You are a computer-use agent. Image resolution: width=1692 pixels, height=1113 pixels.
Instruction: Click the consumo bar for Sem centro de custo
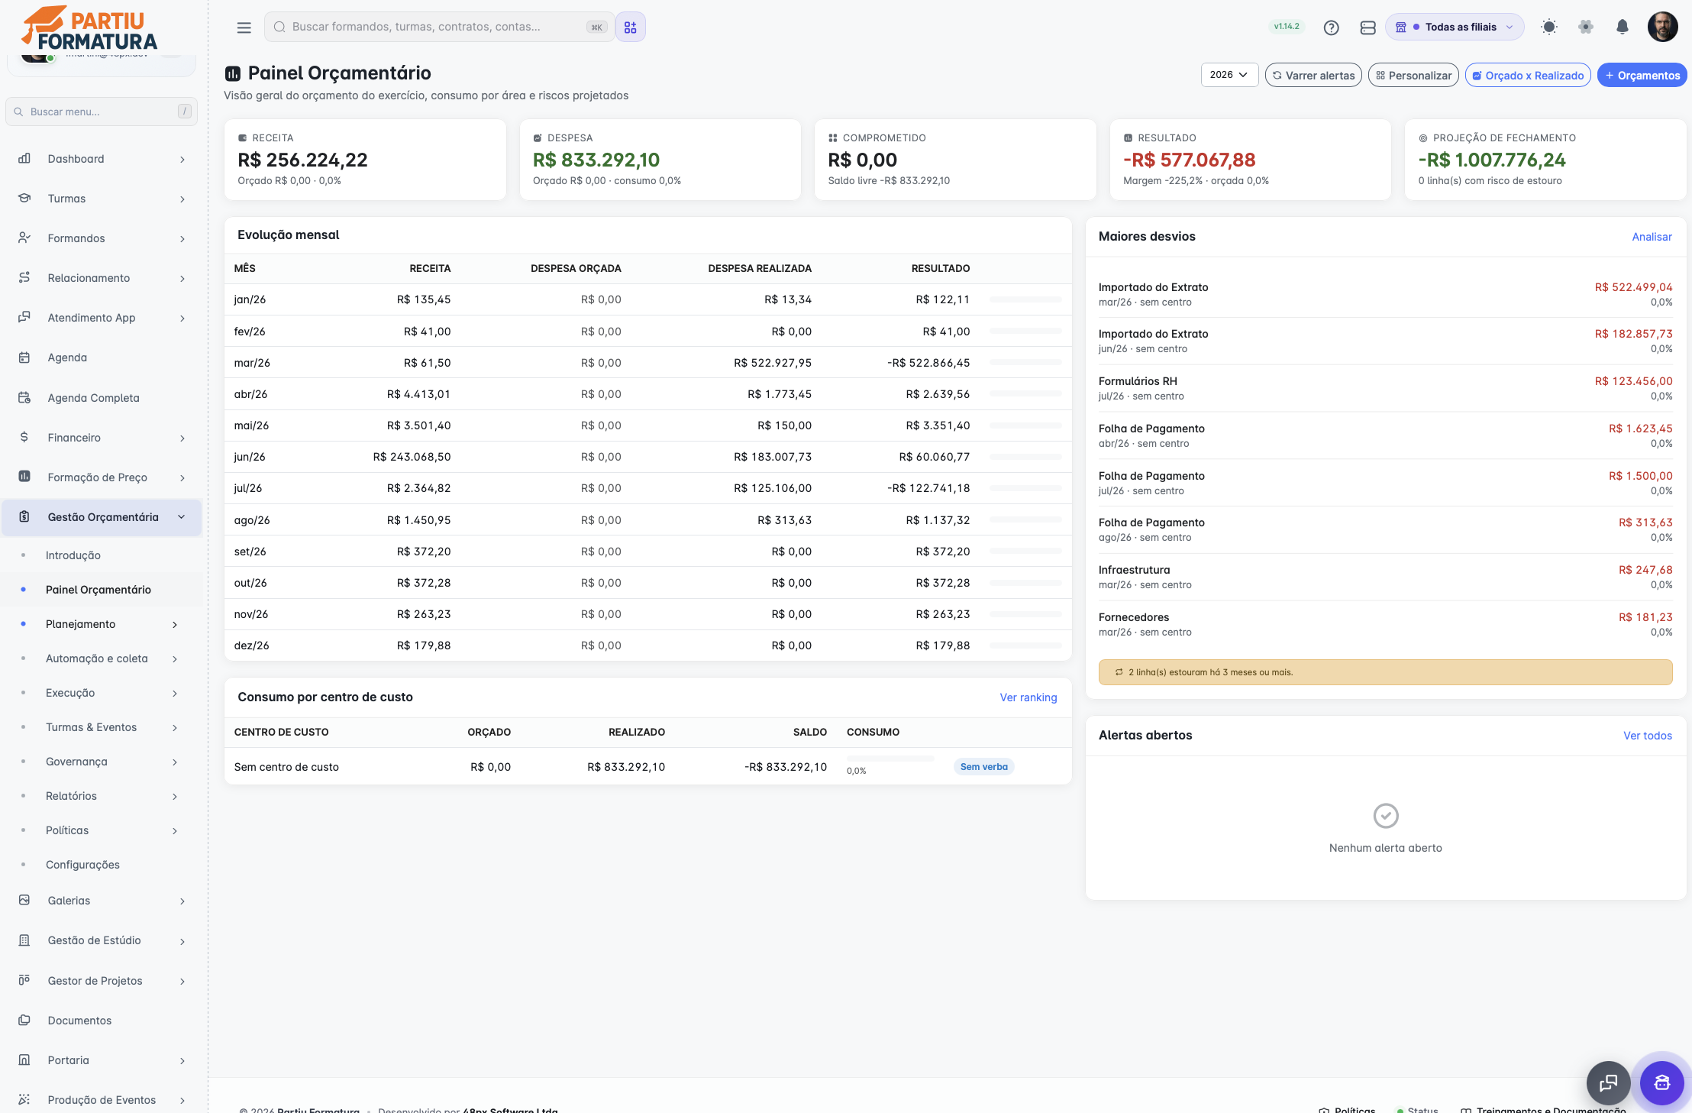click(890, 759)
